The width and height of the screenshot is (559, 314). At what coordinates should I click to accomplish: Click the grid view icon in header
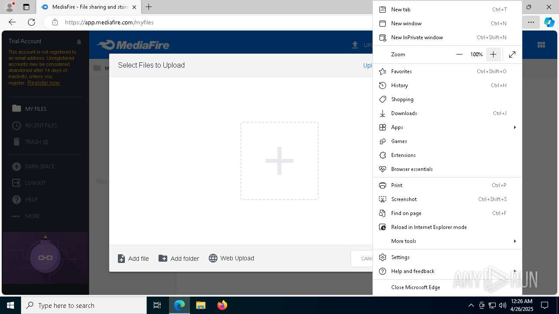pos(541,44)
